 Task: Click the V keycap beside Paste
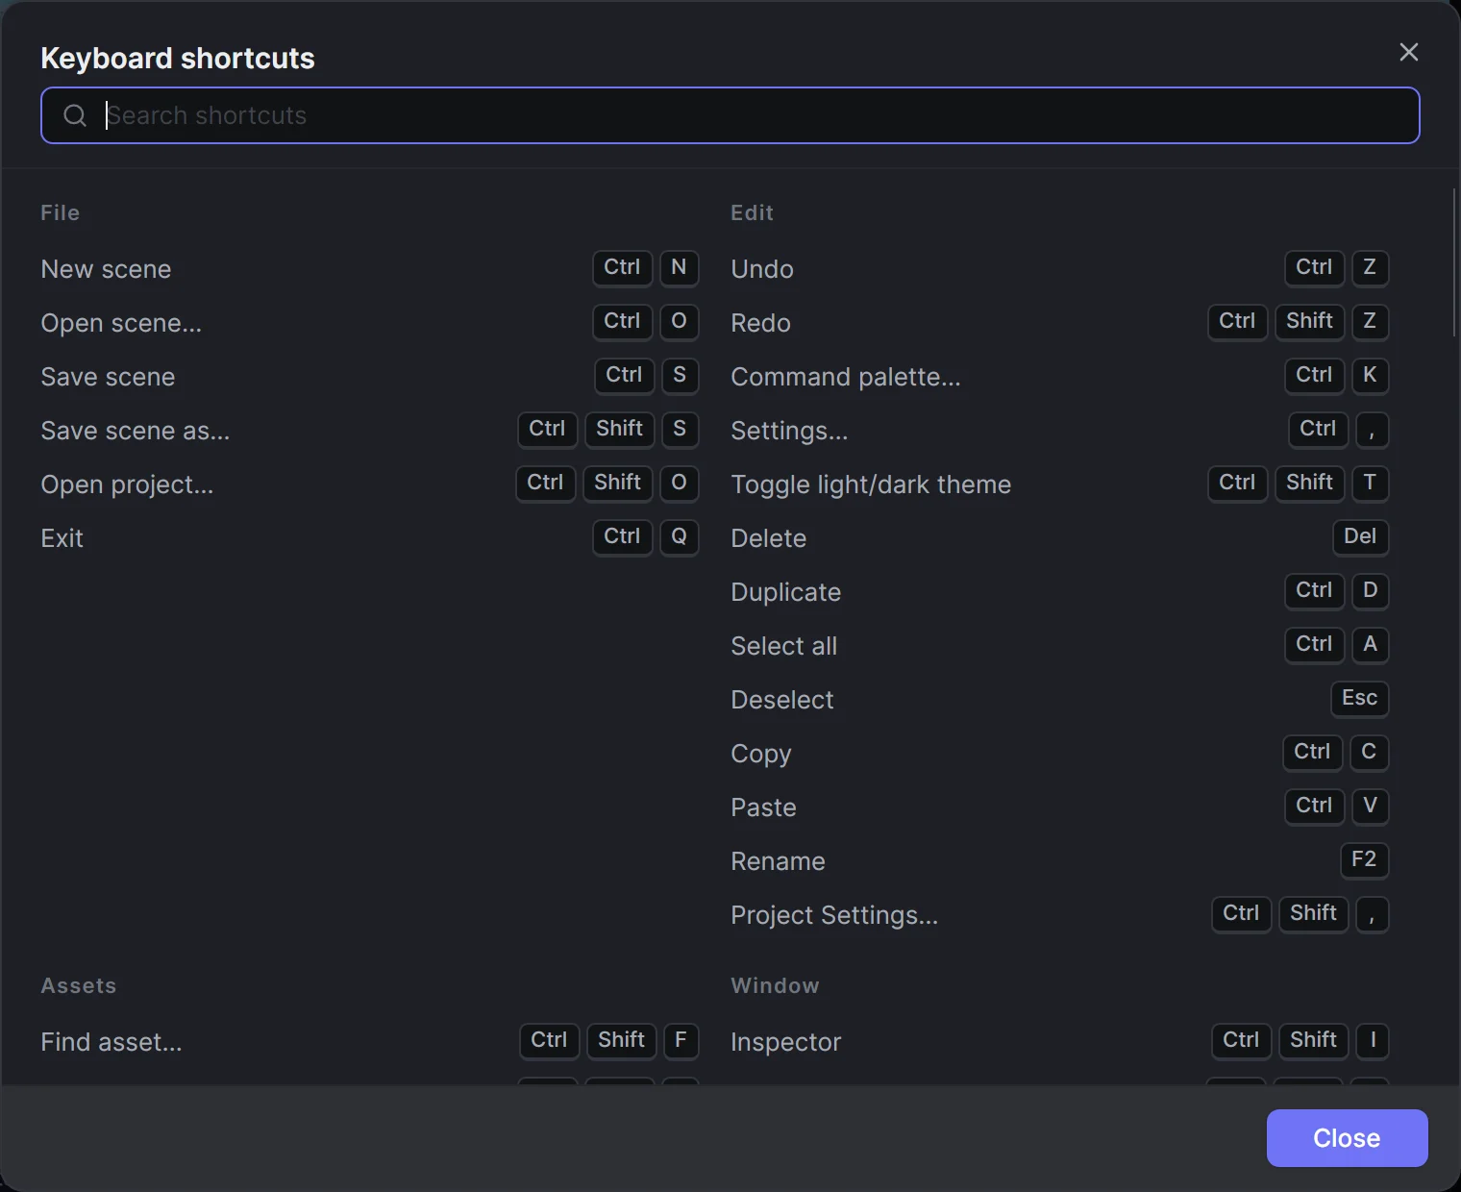[x=1370, y=806]
